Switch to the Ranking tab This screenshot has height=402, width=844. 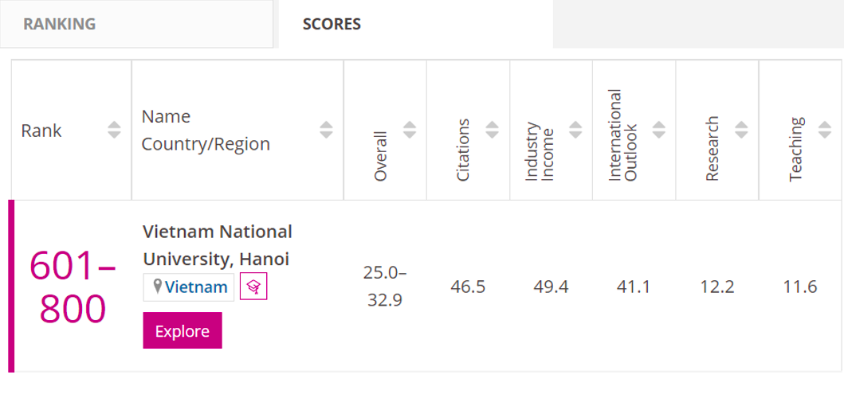point(59,24)
